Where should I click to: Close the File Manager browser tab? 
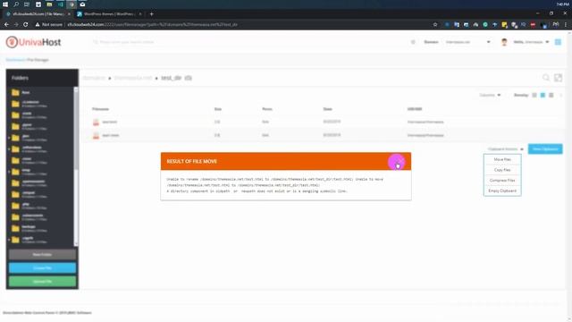(x=69, y=14)
